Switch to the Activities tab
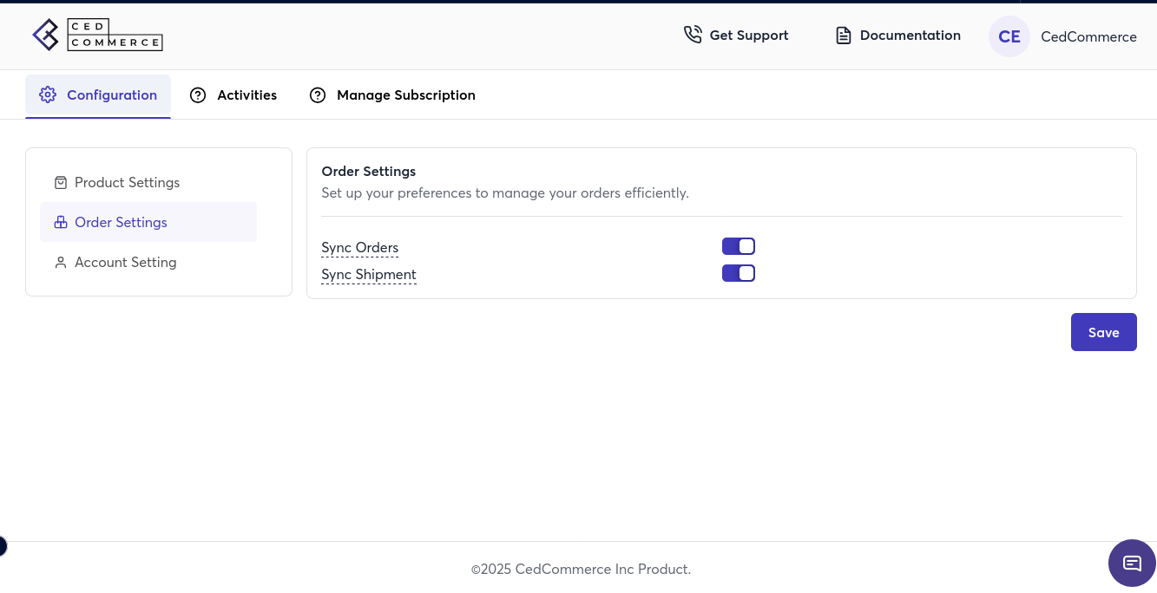 tap(247, 95)
